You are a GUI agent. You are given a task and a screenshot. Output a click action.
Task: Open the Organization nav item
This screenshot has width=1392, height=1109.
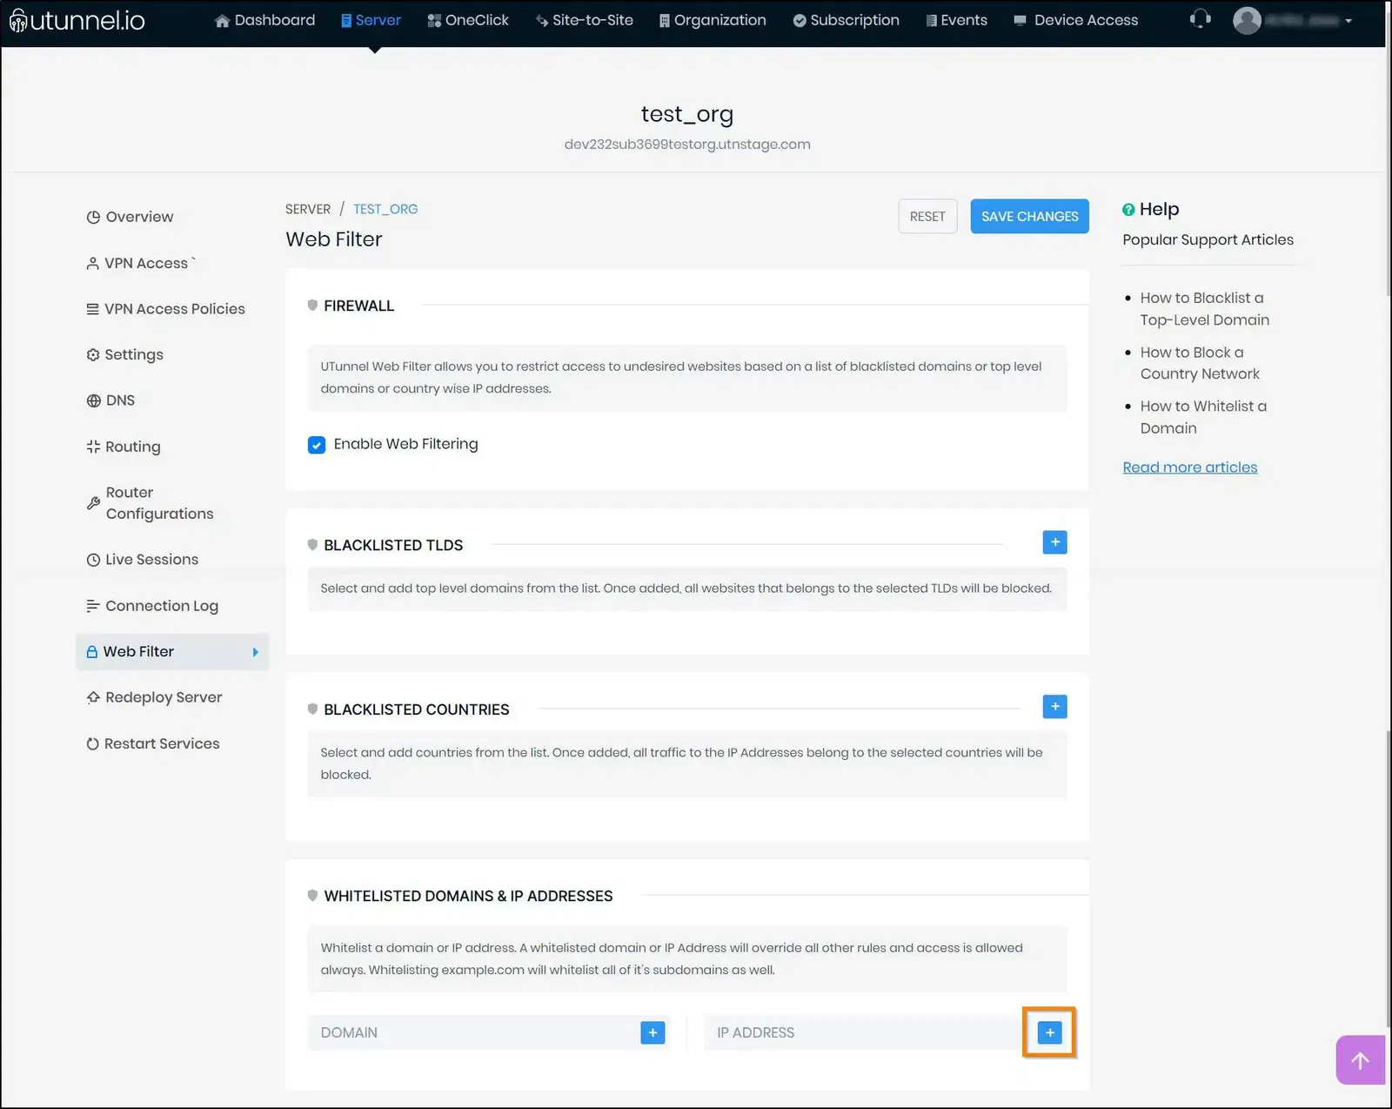[x=713, y=20]
